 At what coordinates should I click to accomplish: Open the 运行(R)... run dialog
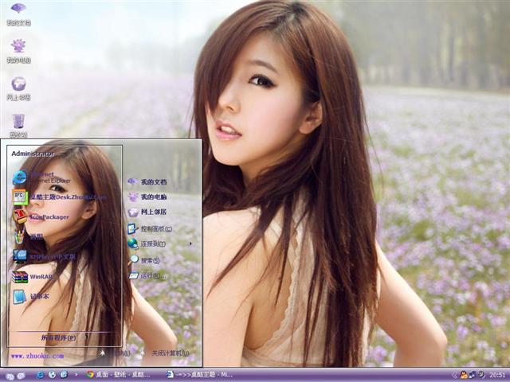pos(147,276)
